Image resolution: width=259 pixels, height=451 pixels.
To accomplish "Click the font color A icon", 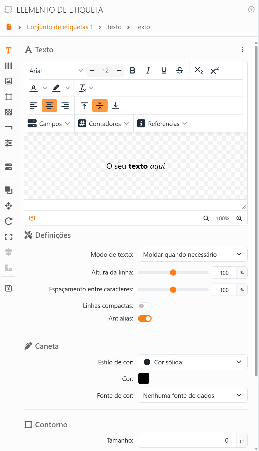I will (x=34, y=88).
